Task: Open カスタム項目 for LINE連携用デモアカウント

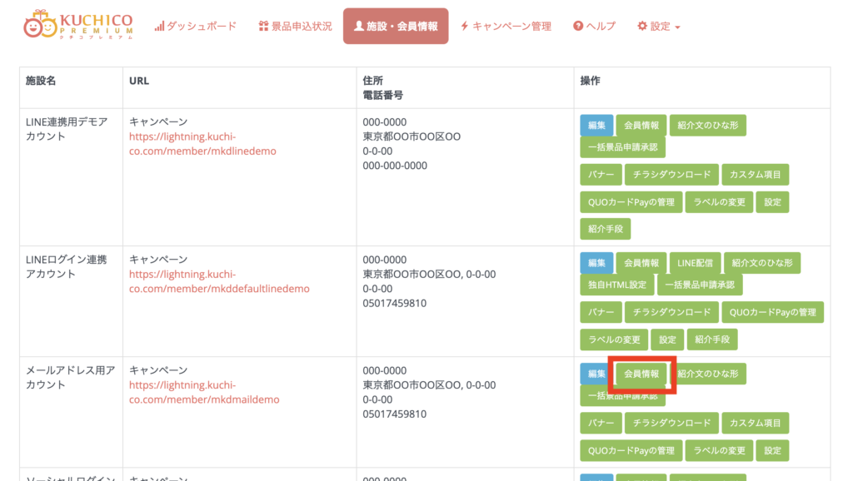Action: [755, 175]
